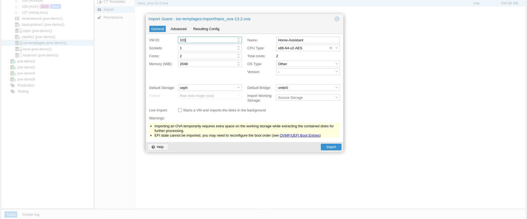The width and height of the screenshot is (527, 219).
Task: Click the Help button
Action: [x=158, y=147]
